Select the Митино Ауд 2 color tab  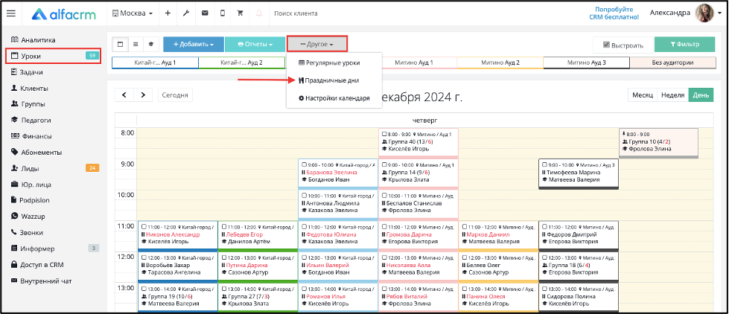coord(500,63)
